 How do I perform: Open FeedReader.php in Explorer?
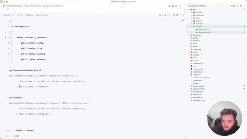[205, 32]
